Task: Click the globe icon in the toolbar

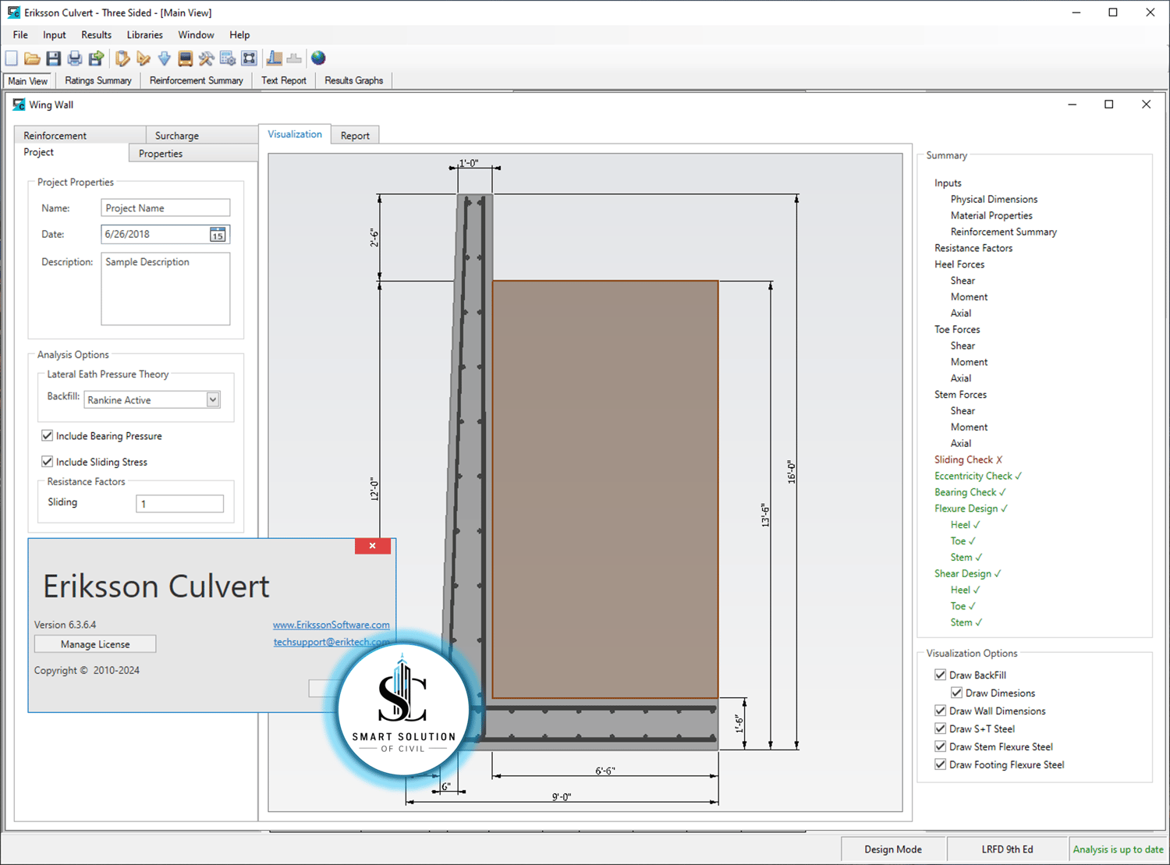Action: tap(318, 58)
